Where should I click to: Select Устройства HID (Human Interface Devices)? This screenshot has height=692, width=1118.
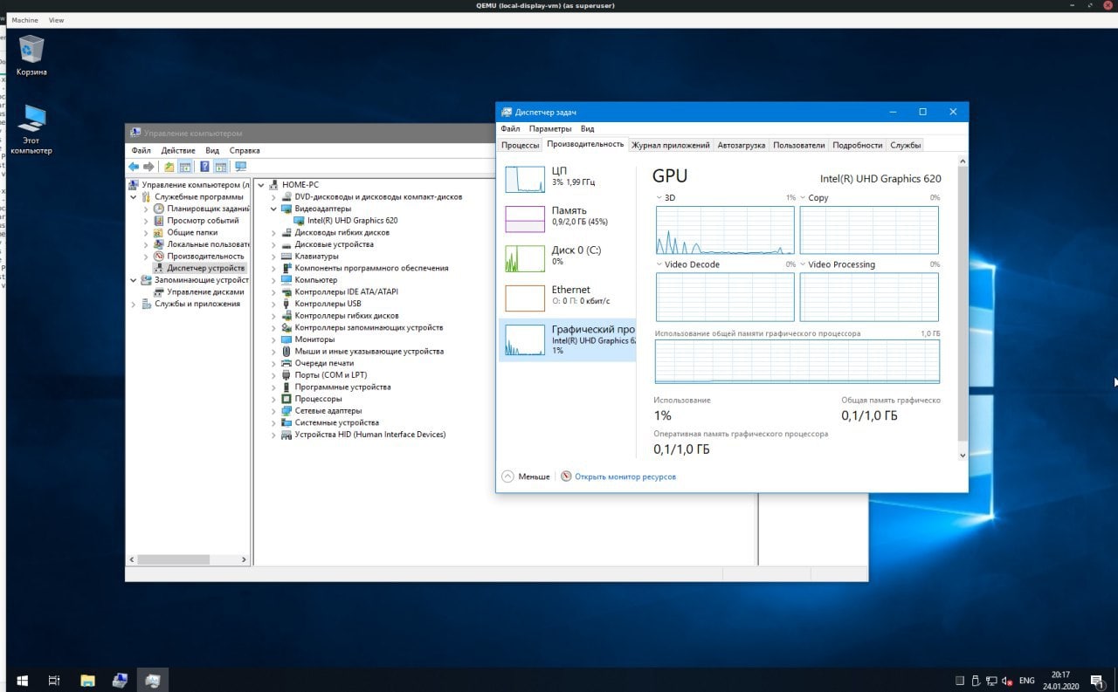[369, 435]
